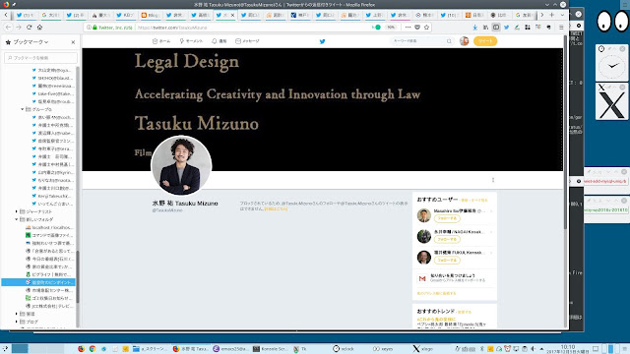Go forward with the browser forward arrow
630x354 pixels.
pos(19,28)
